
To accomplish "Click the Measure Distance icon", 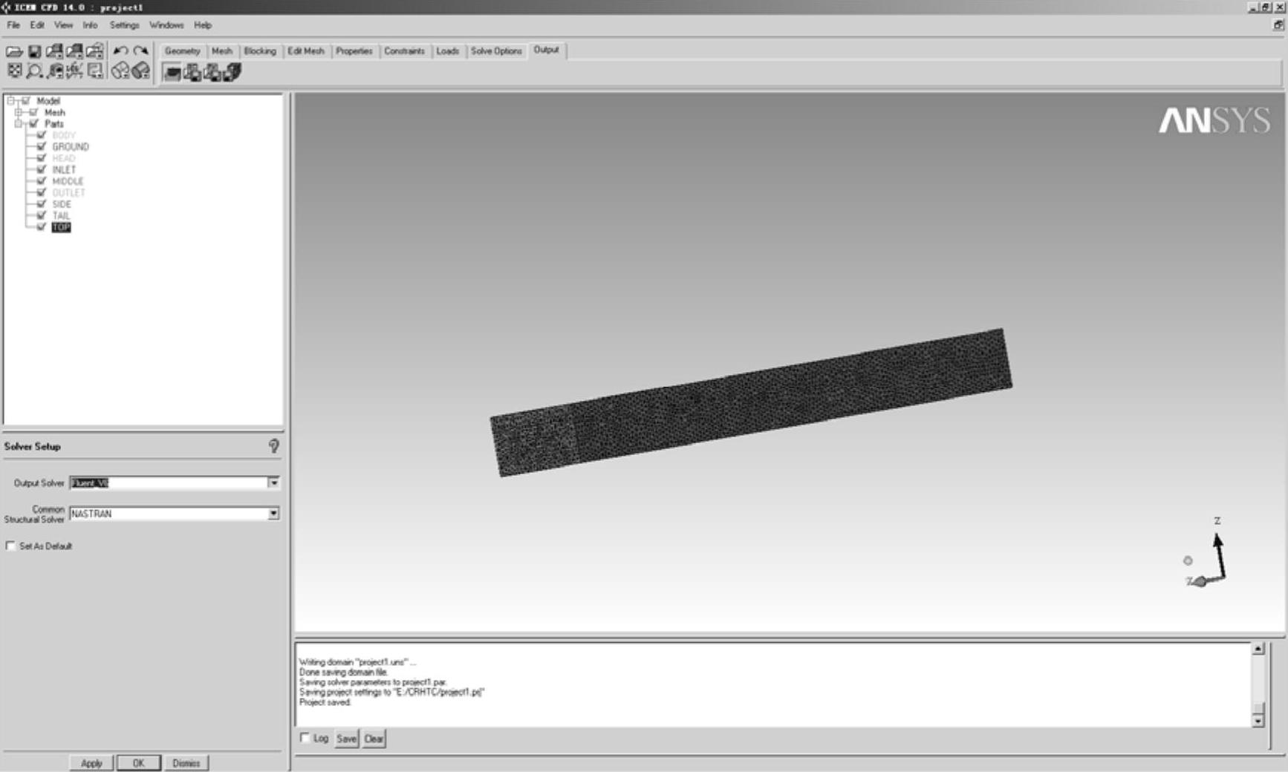I will [55, 71].
